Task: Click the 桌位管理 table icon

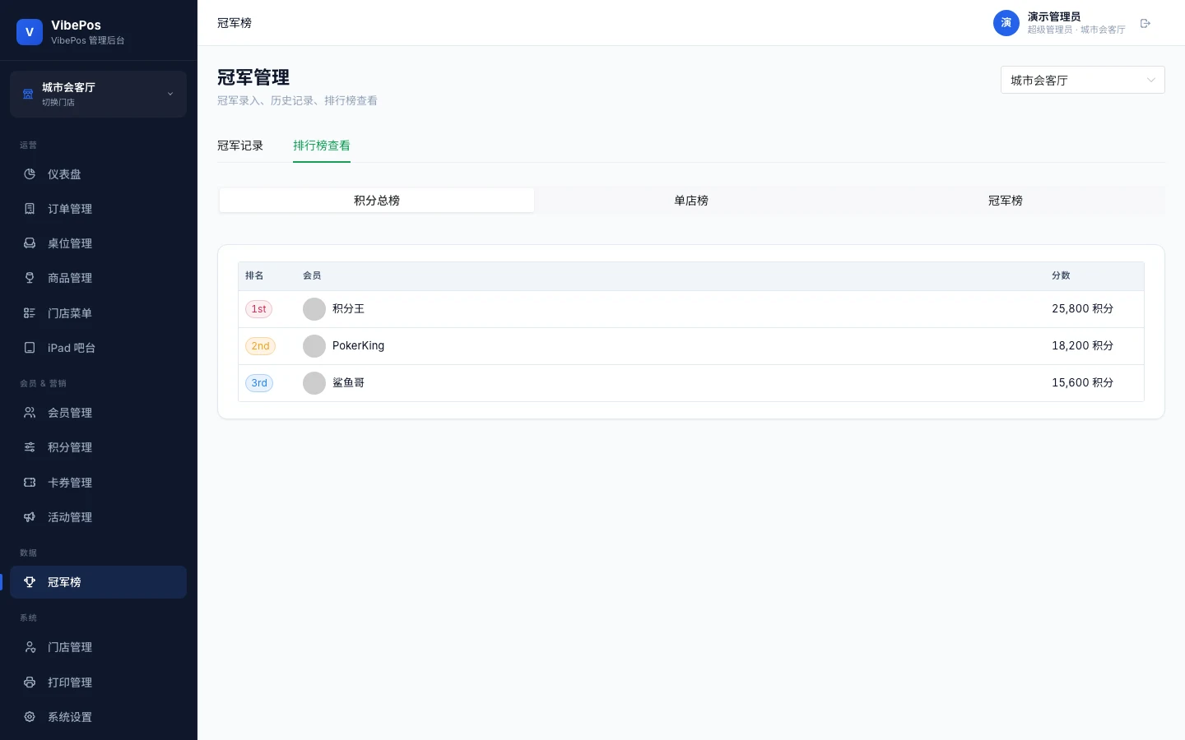Action: (30, 243)
